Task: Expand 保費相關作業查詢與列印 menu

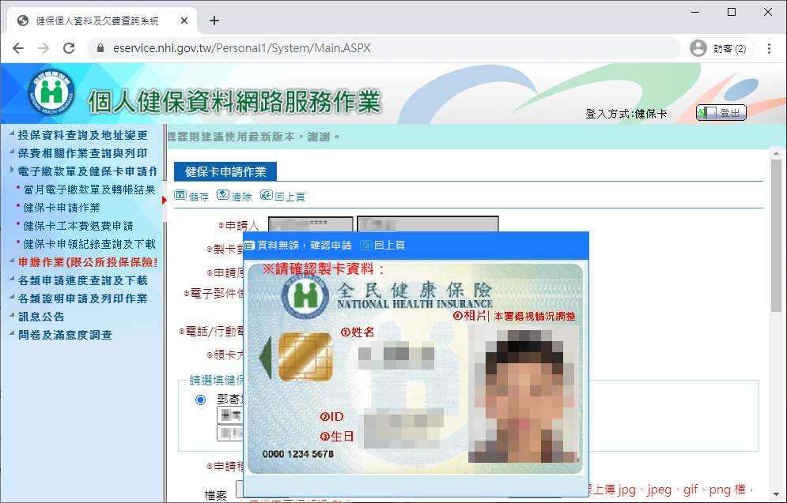Action: click(82, 153)
